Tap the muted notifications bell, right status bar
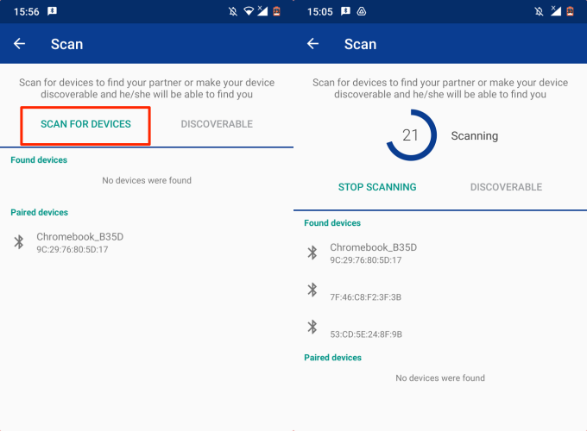Image resolution: width=587 pixels, height=431 pixels. click(x=539, y=11)
